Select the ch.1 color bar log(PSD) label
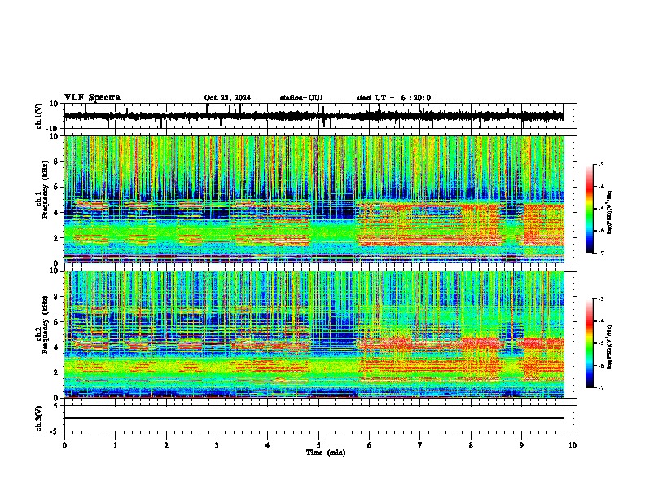The height and width of the screenshot is (499, 645). [x=610, y=213]
